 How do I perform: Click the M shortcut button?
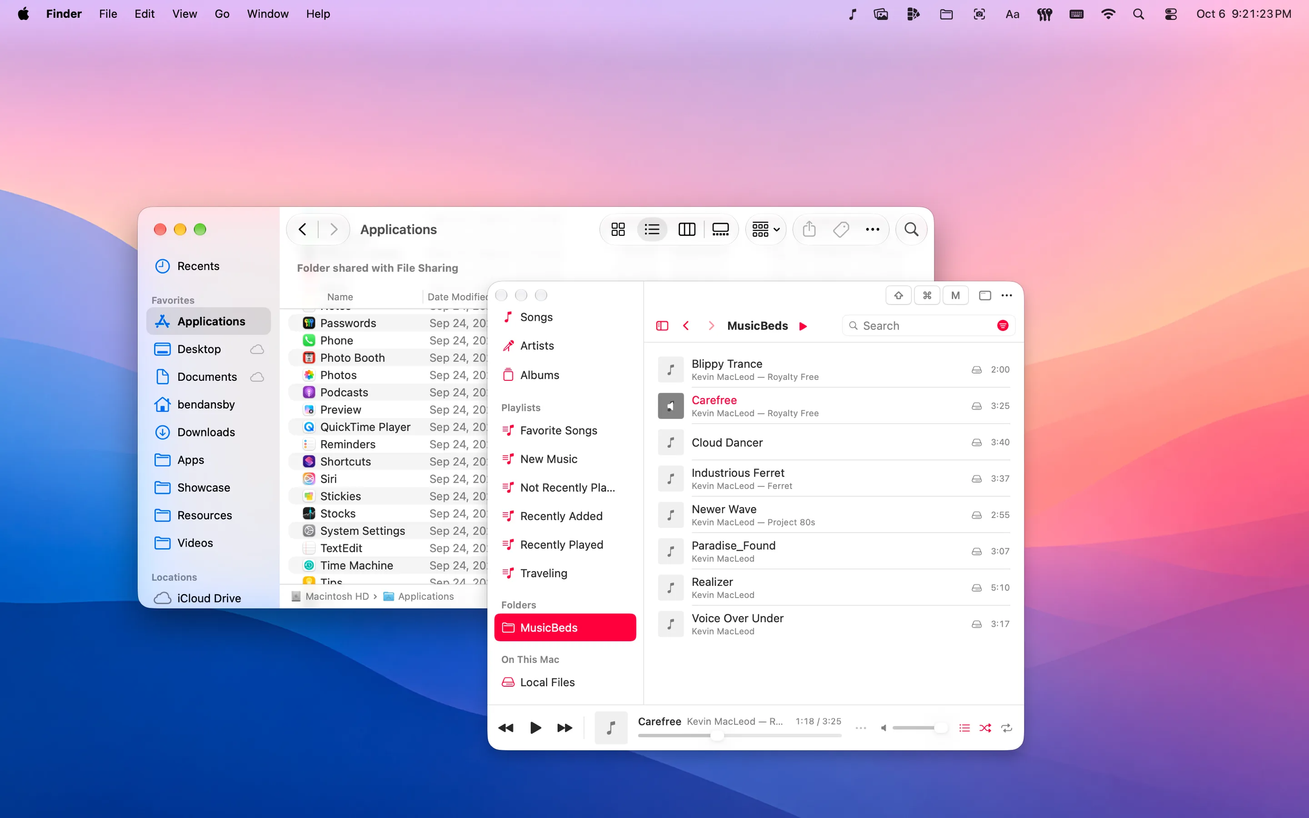[x=956, y=295]
